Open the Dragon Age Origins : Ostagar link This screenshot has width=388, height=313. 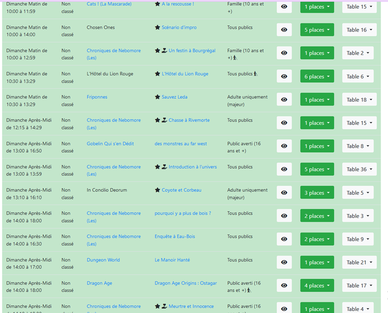(186, 283)
